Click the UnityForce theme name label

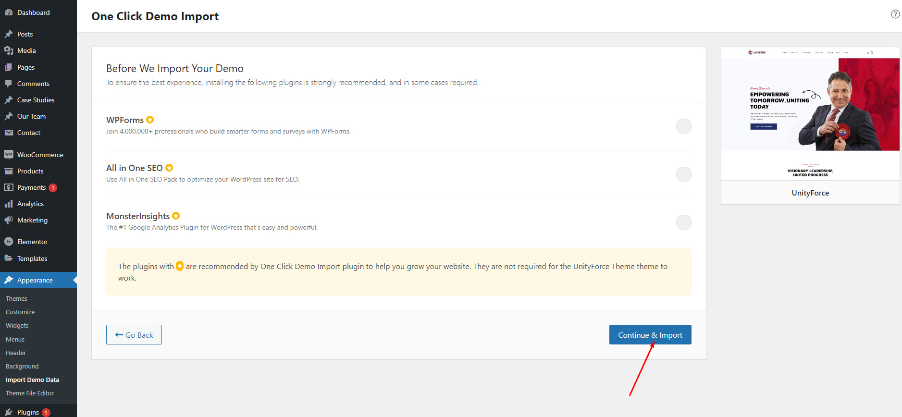(x=810, y=193)
